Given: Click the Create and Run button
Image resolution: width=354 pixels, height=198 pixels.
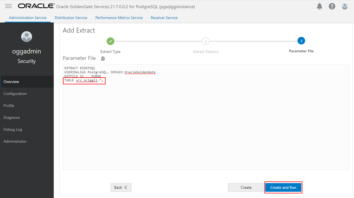Looking at the screenshot, I should click(283, 187).
